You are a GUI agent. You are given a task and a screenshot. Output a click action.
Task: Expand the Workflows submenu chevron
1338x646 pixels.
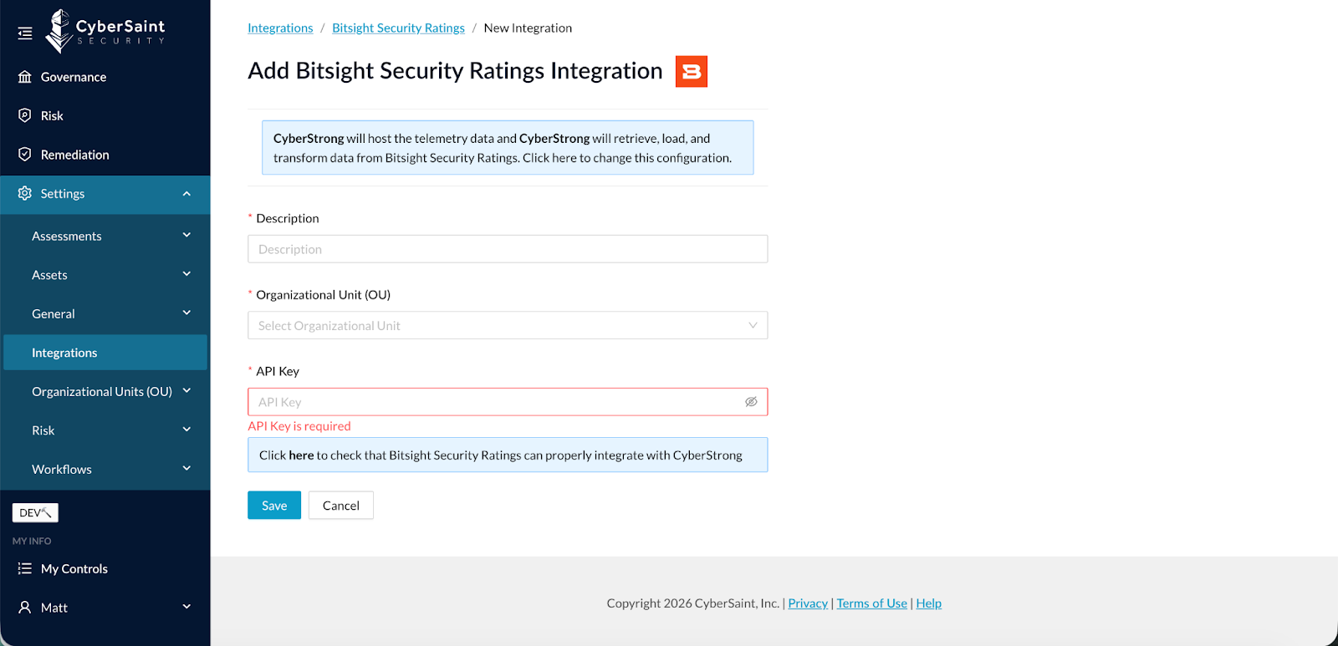(x=186, y=469)
